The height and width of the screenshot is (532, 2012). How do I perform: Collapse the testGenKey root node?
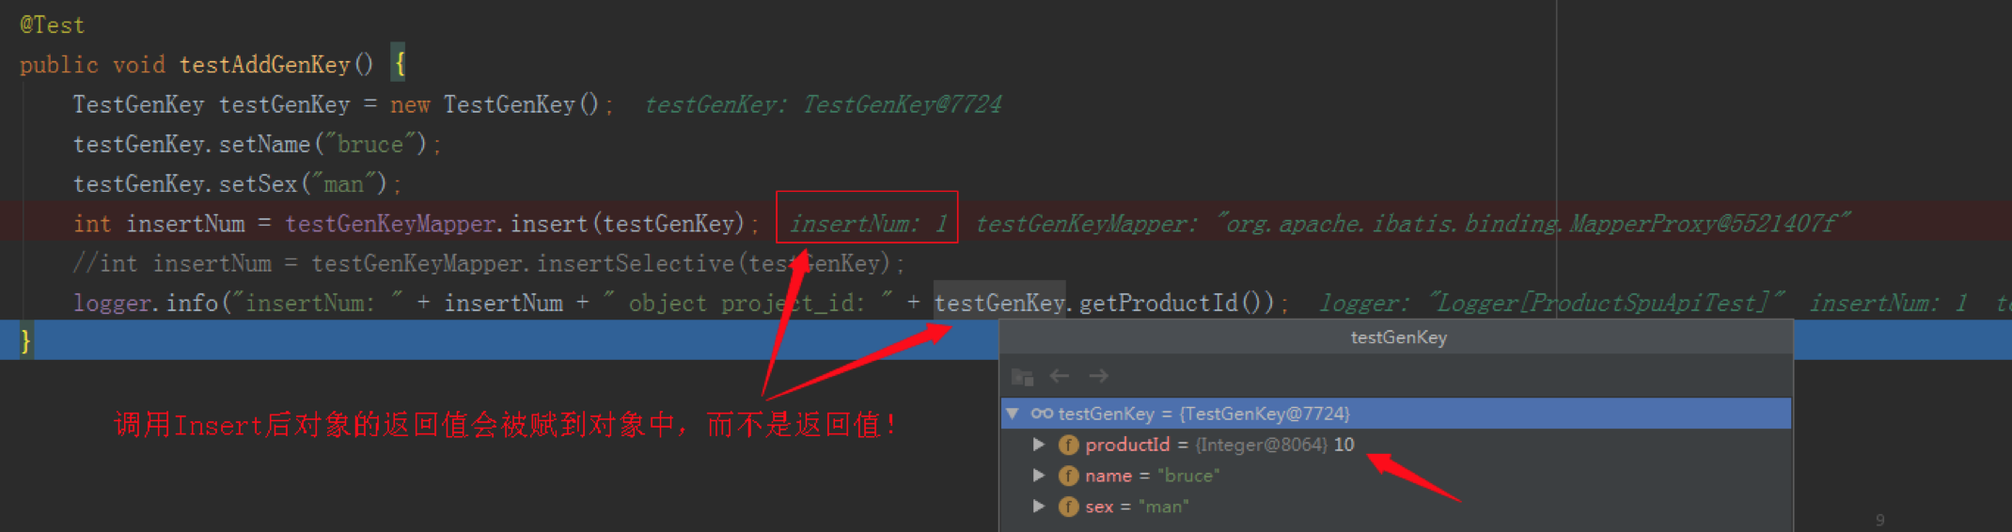pyautogui.click(x=1013, y=414)
